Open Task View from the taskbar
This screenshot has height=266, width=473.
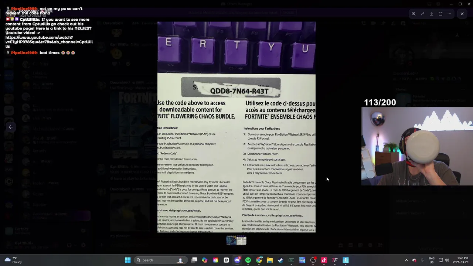pyautogui.click(x=194, y=260)
